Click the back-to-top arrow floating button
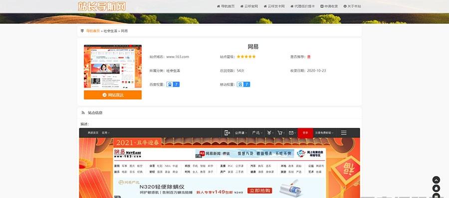Screen dimensions: 449x198 pyautogui.click(x=436, y=180)
